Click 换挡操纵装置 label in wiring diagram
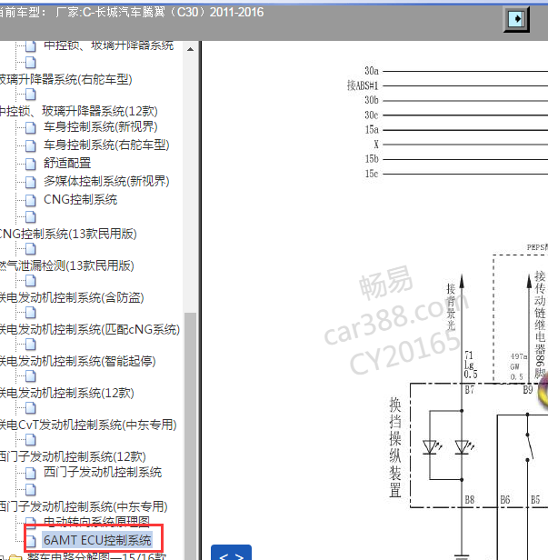 pos(394,447)
